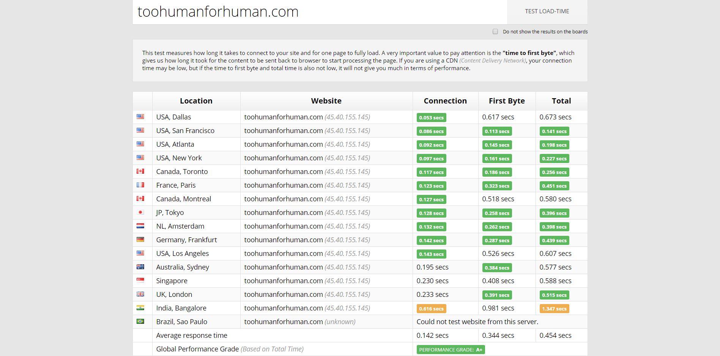Click the orange 1.347 secs total badge
Viewport: 720px width, 356px height.
[x=554, y=309]
